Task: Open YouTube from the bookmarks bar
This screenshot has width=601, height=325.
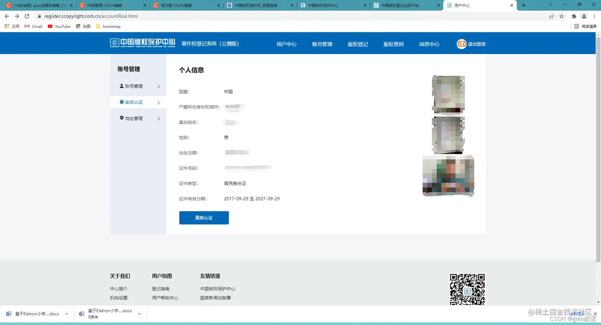Action: pyautogui.click(x=59, y=26)
